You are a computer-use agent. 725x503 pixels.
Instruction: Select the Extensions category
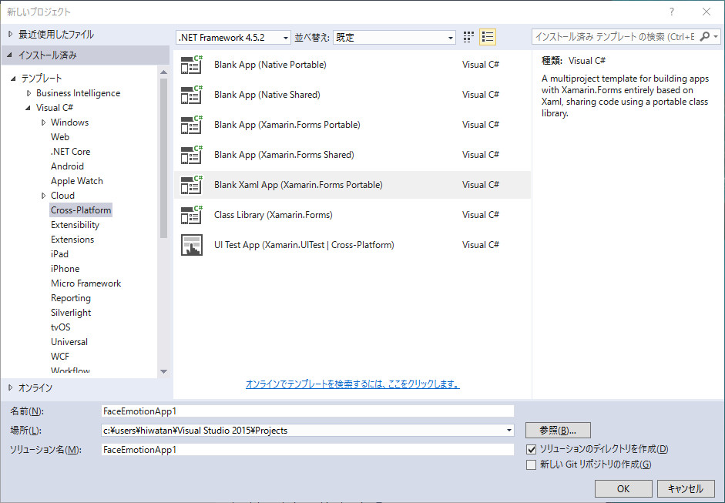click(72, 240)
